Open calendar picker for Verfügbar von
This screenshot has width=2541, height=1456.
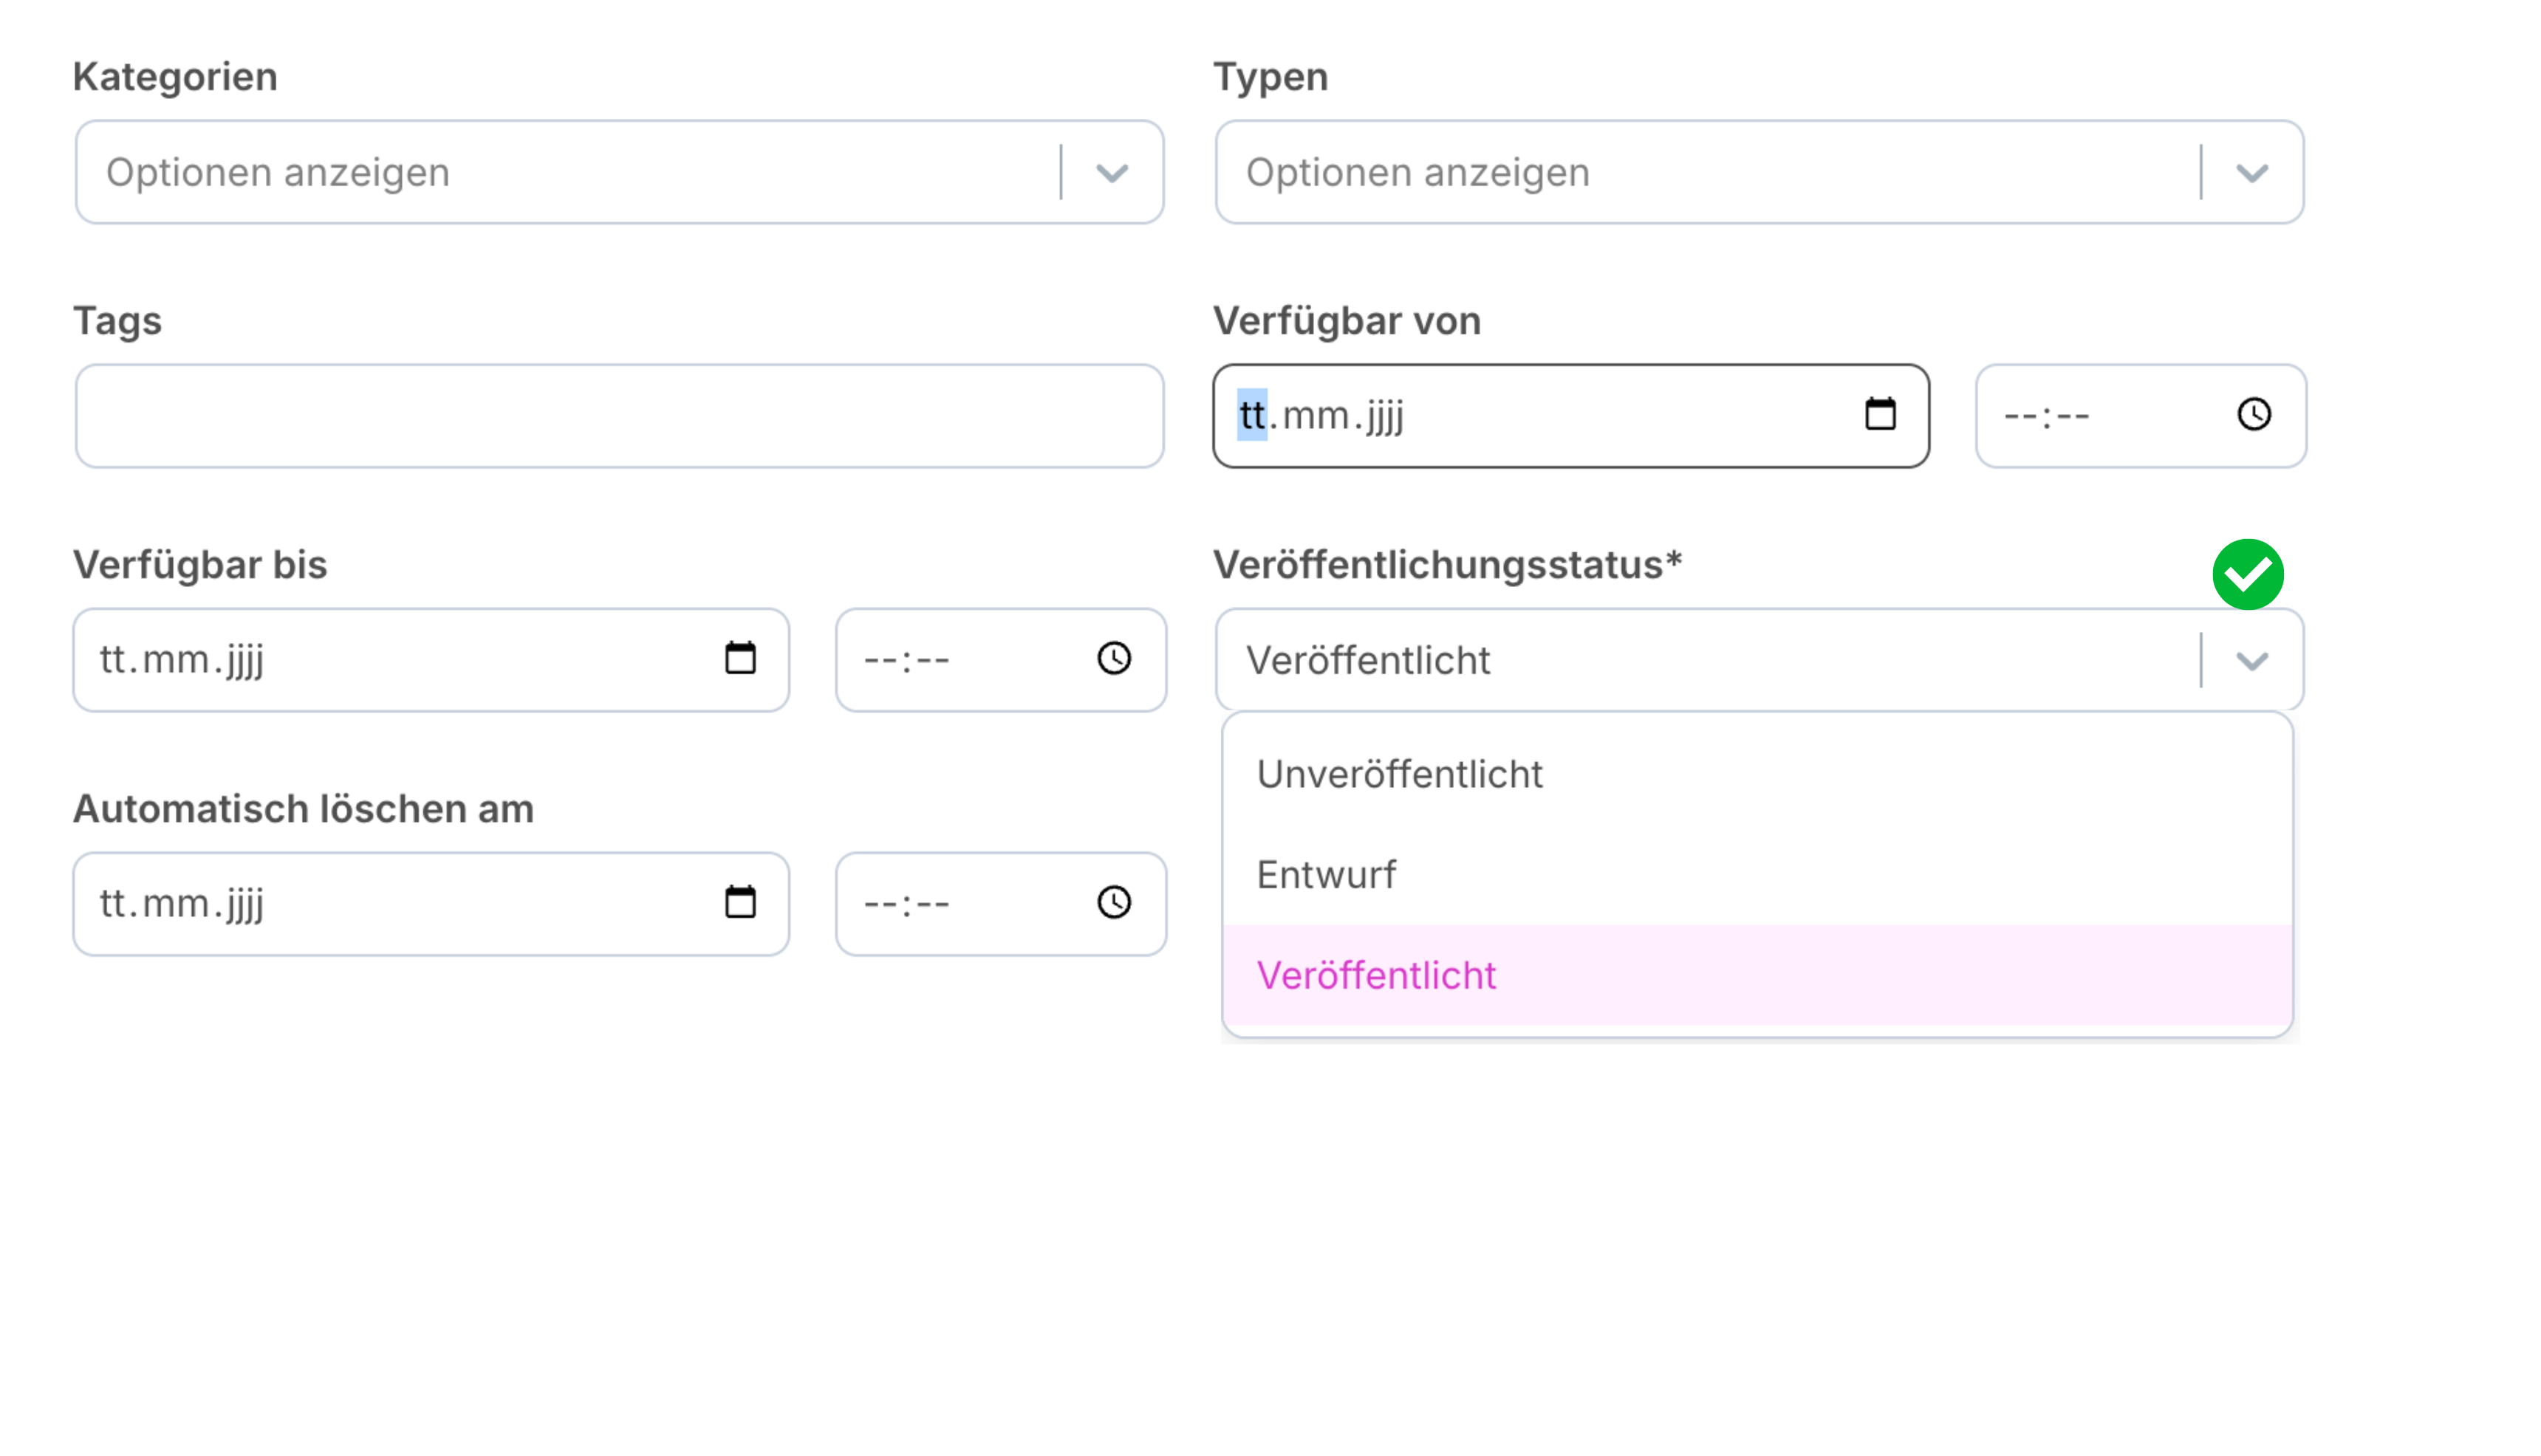point(1880,414)
